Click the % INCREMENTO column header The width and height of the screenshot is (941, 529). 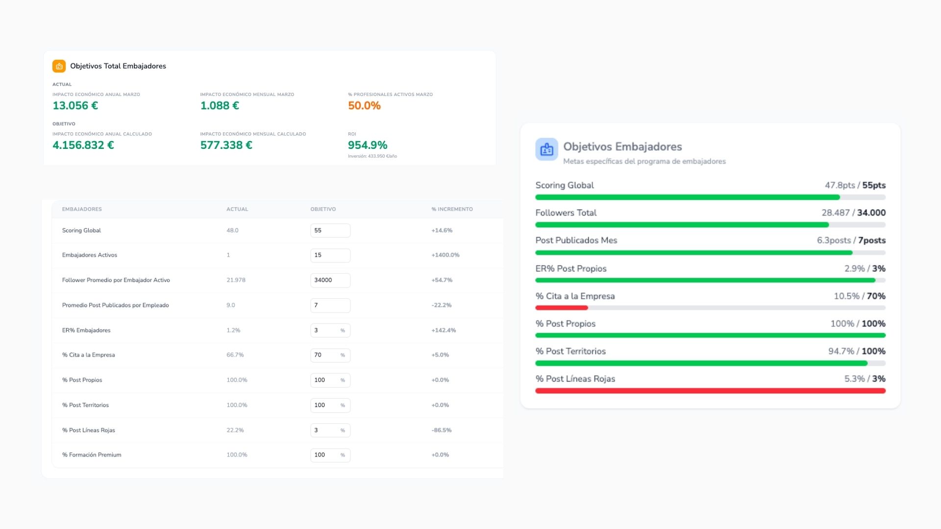click(452, 209)
